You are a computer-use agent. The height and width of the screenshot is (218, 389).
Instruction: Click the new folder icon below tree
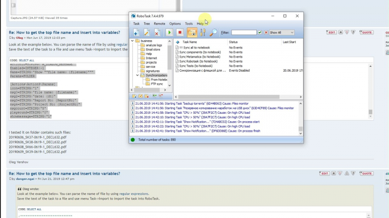click(134, 96)
